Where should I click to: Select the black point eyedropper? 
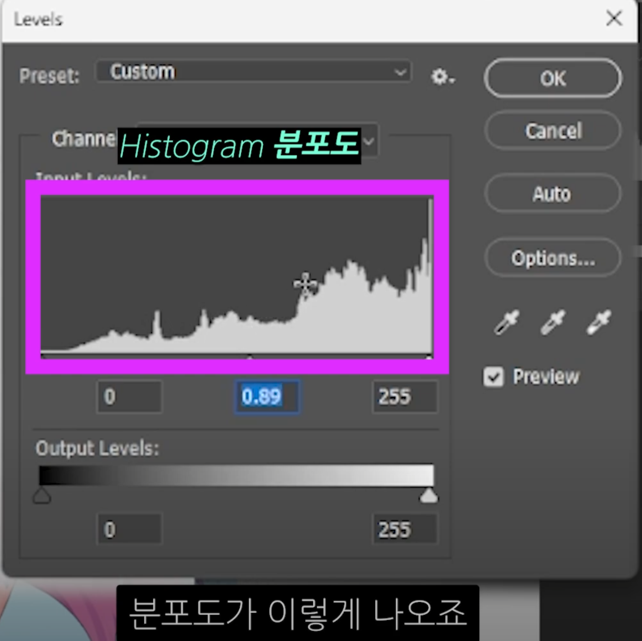click(507, 322)
